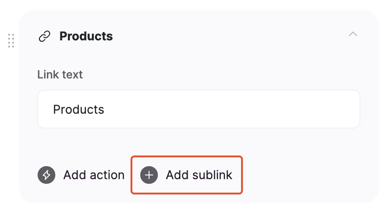The height and width of the screenshot is (220, 392).
Task: Place cursor on "Products" text inside input
Action: click(78, 109)
